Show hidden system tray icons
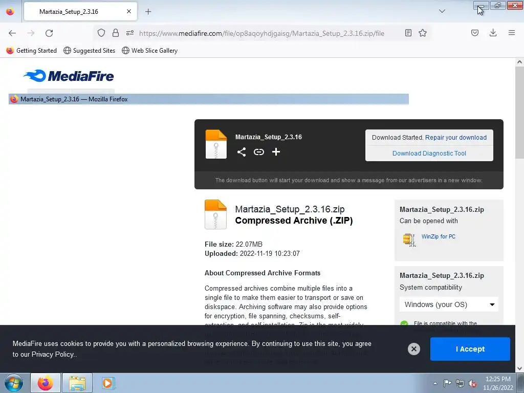The image size is (524, 393). (435, 383)
